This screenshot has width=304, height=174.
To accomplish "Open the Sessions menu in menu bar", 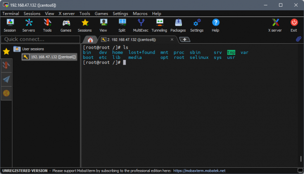I will click(x=32, y=13).
